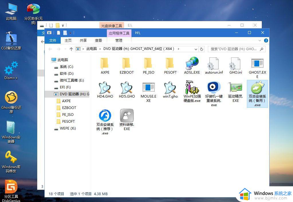This screenshot has height=202, width=293.
Task: Select the ADSL.EXE file icon
Action: [192, 63]
